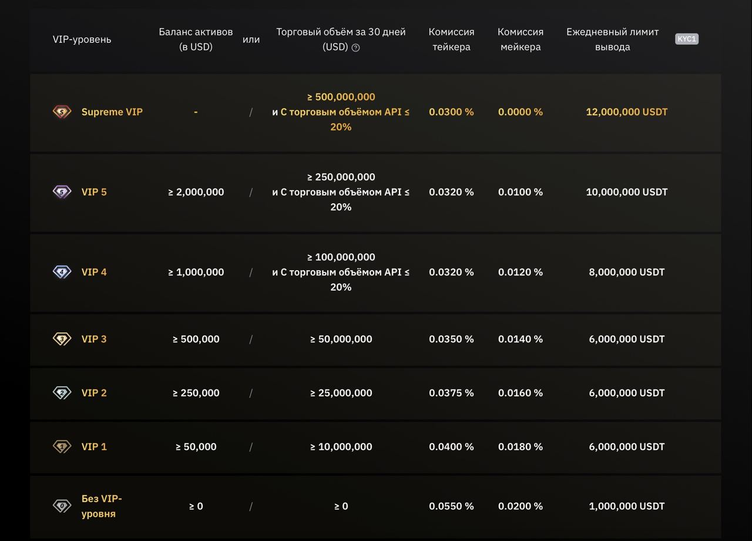
Task: Click the VIP 4 blue diamond icon
Action: [62, 272]
